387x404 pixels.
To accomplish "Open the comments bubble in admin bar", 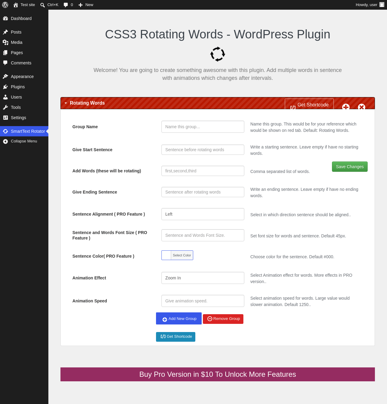I will pos(66,5).
